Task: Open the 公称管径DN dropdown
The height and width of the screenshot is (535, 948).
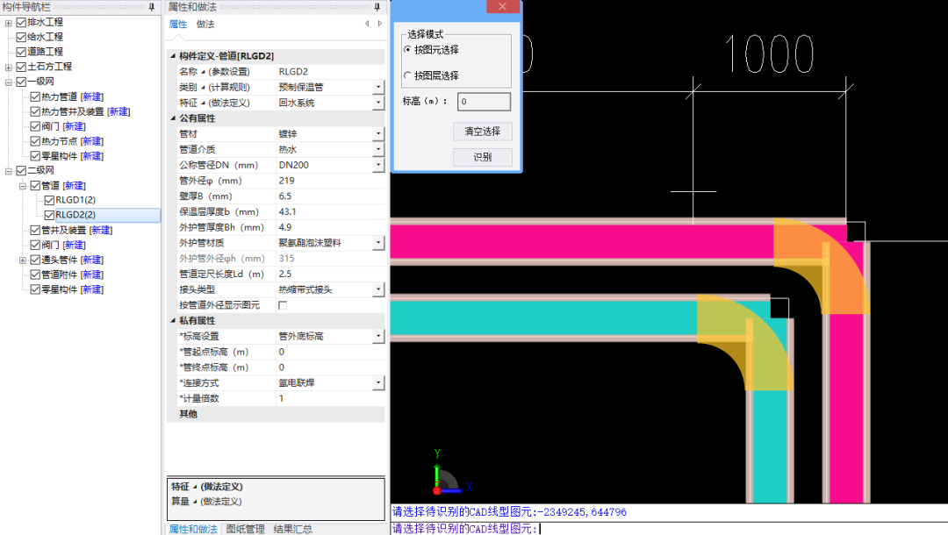Action: 378,165
